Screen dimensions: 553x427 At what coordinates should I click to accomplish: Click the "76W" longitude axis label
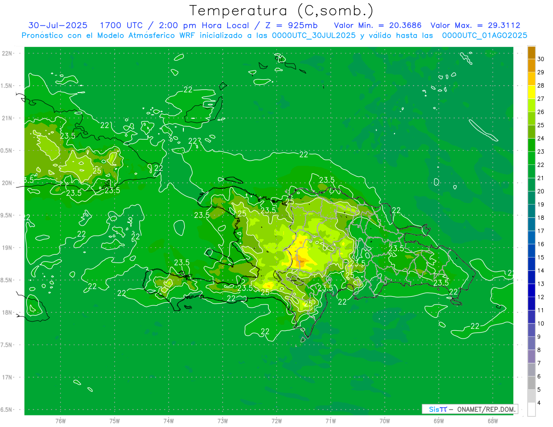point(60,421)
